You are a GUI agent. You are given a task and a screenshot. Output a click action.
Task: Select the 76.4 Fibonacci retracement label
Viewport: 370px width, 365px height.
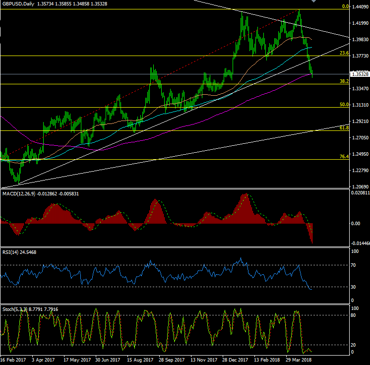point(345,156)
